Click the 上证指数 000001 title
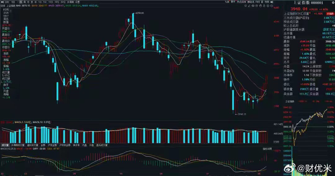Screen dimensions: 335x176 (308, 3)
